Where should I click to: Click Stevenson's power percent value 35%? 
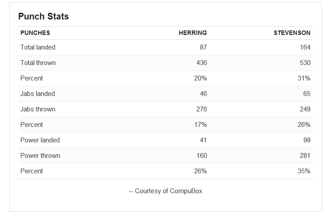coord(304,171)
